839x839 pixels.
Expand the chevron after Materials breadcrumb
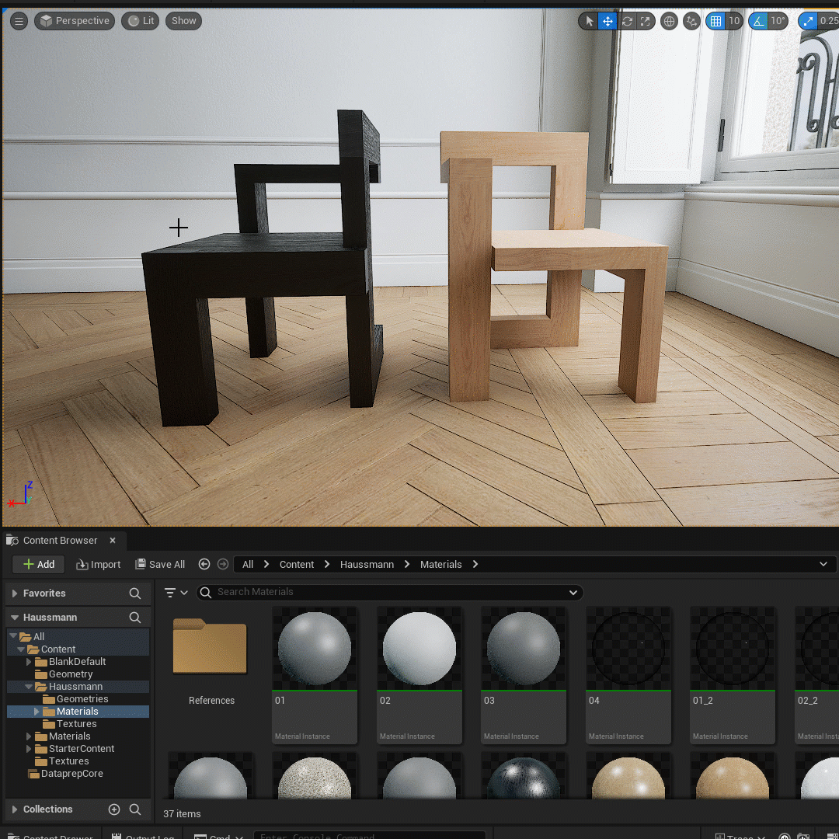pos(475,564)
